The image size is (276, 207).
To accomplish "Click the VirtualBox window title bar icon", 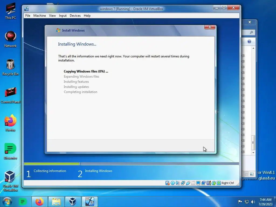I will pos(26,9).
